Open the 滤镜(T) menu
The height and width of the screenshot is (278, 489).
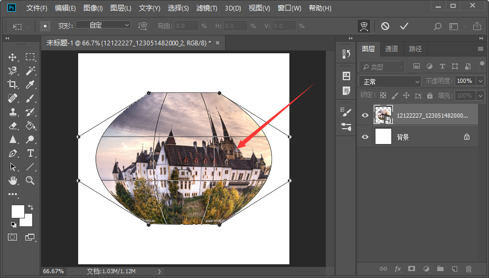coord(207,8)
